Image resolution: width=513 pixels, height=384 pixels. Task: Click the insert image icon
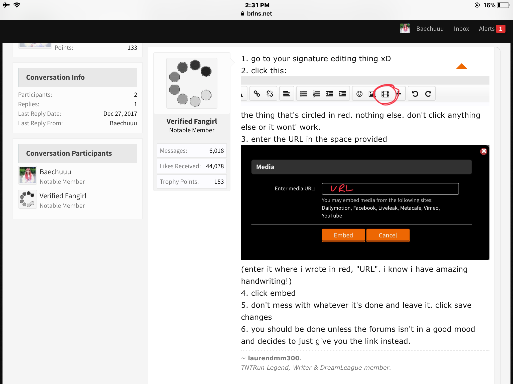pos(372,94)
